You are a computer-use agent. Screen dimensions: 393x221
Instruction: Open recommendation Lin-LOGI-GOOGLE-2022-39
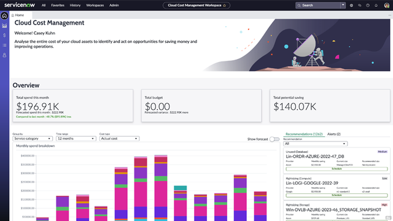(312, 183)
